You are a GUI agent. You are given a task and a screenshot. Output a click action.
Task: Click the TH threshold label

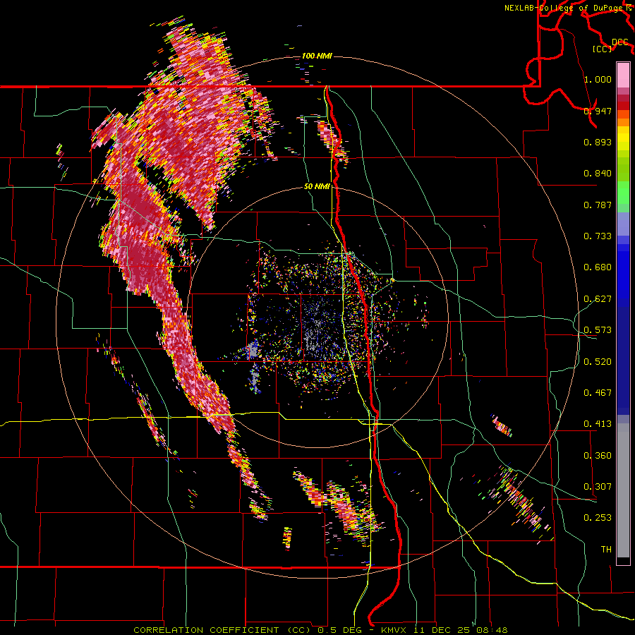[x=606, y=550]
